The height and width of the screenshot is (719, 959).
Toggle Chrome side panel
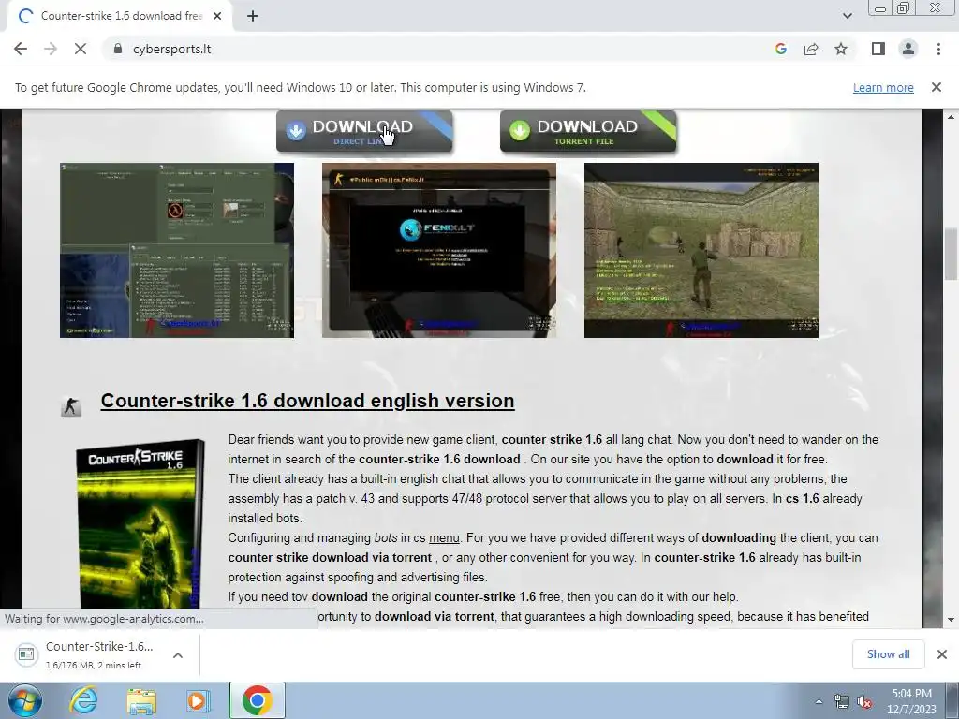(x=878, y=49)
